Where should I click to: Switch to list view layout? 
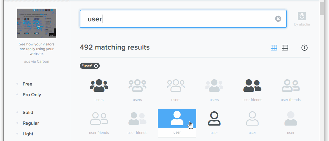285,47
